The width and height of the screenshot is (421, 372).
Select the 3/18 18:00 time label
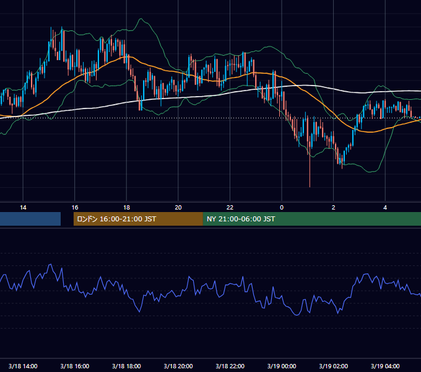click(126, 366)
